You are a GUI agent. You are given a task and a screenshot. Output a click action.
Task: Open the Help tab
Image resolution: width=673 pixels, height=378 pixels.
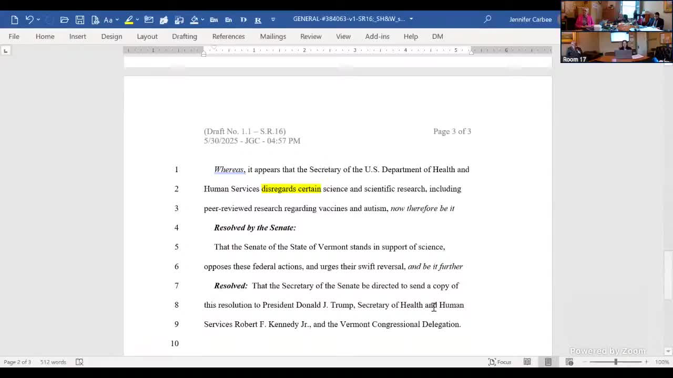tap(411, 36)
